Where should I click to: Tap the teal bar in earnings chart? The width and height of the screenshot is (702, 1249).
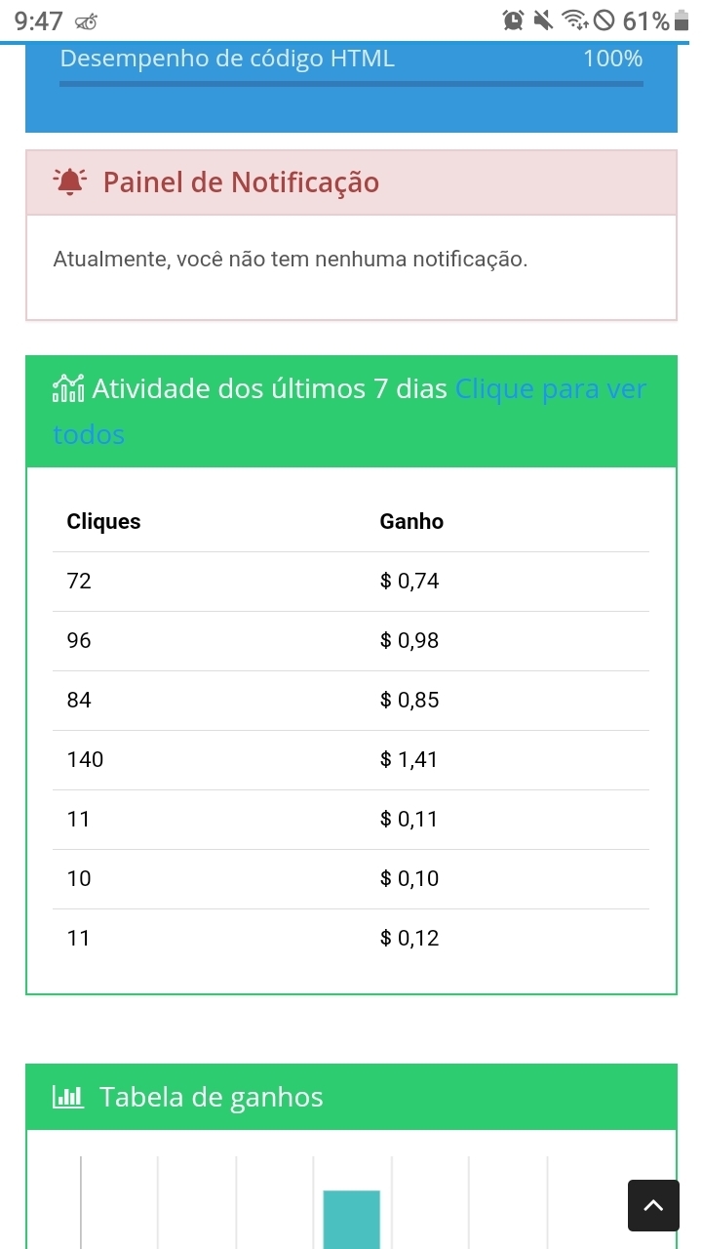(351, 1220)
